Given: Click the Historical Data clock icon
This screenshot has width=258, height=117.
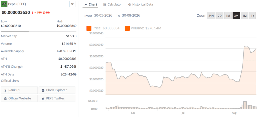Looking at the screenshot, I should click(x=130, y=5).
